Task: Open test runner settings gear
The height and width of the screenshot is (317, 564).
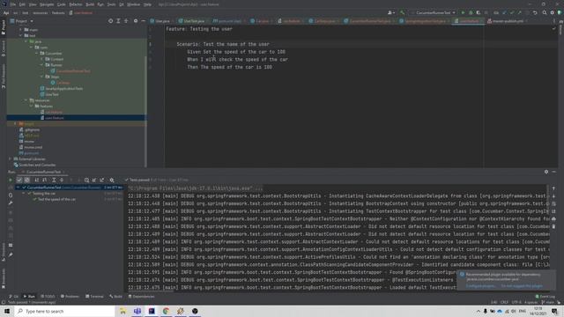Action: click(112, 180)
